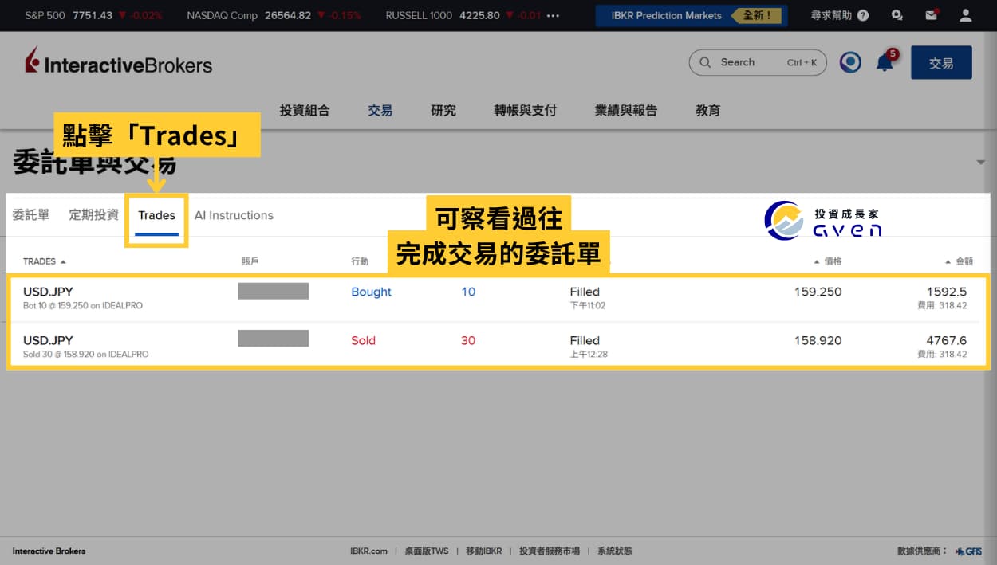Viewport: 997px width, 565px height.
Task: Open the 研究 menu
Action: tap(443, 111)
